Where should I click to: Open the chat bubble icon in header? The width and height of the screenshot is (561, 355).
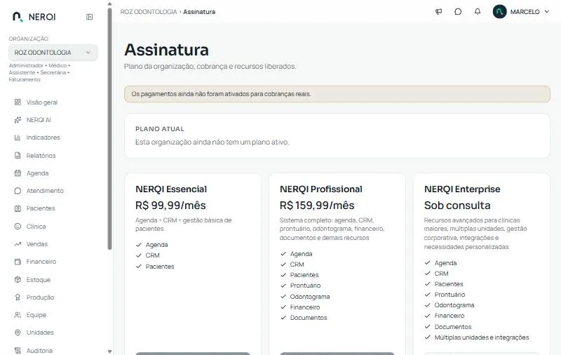click(458, 12)
